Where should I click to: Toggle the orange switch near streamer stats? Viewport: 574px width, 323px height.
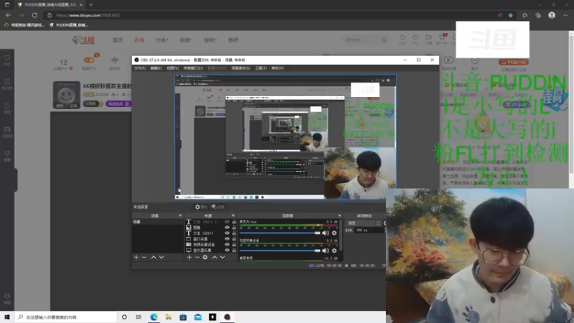[89, 60]
